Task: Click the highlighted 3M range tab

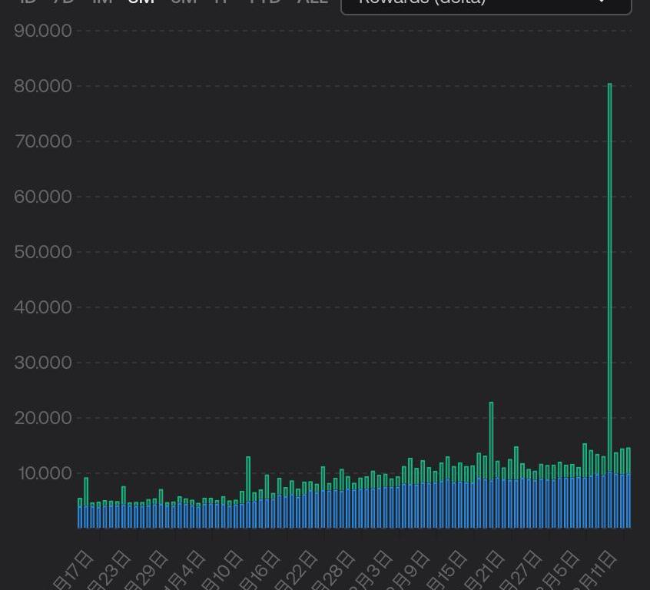Action: 141,2
